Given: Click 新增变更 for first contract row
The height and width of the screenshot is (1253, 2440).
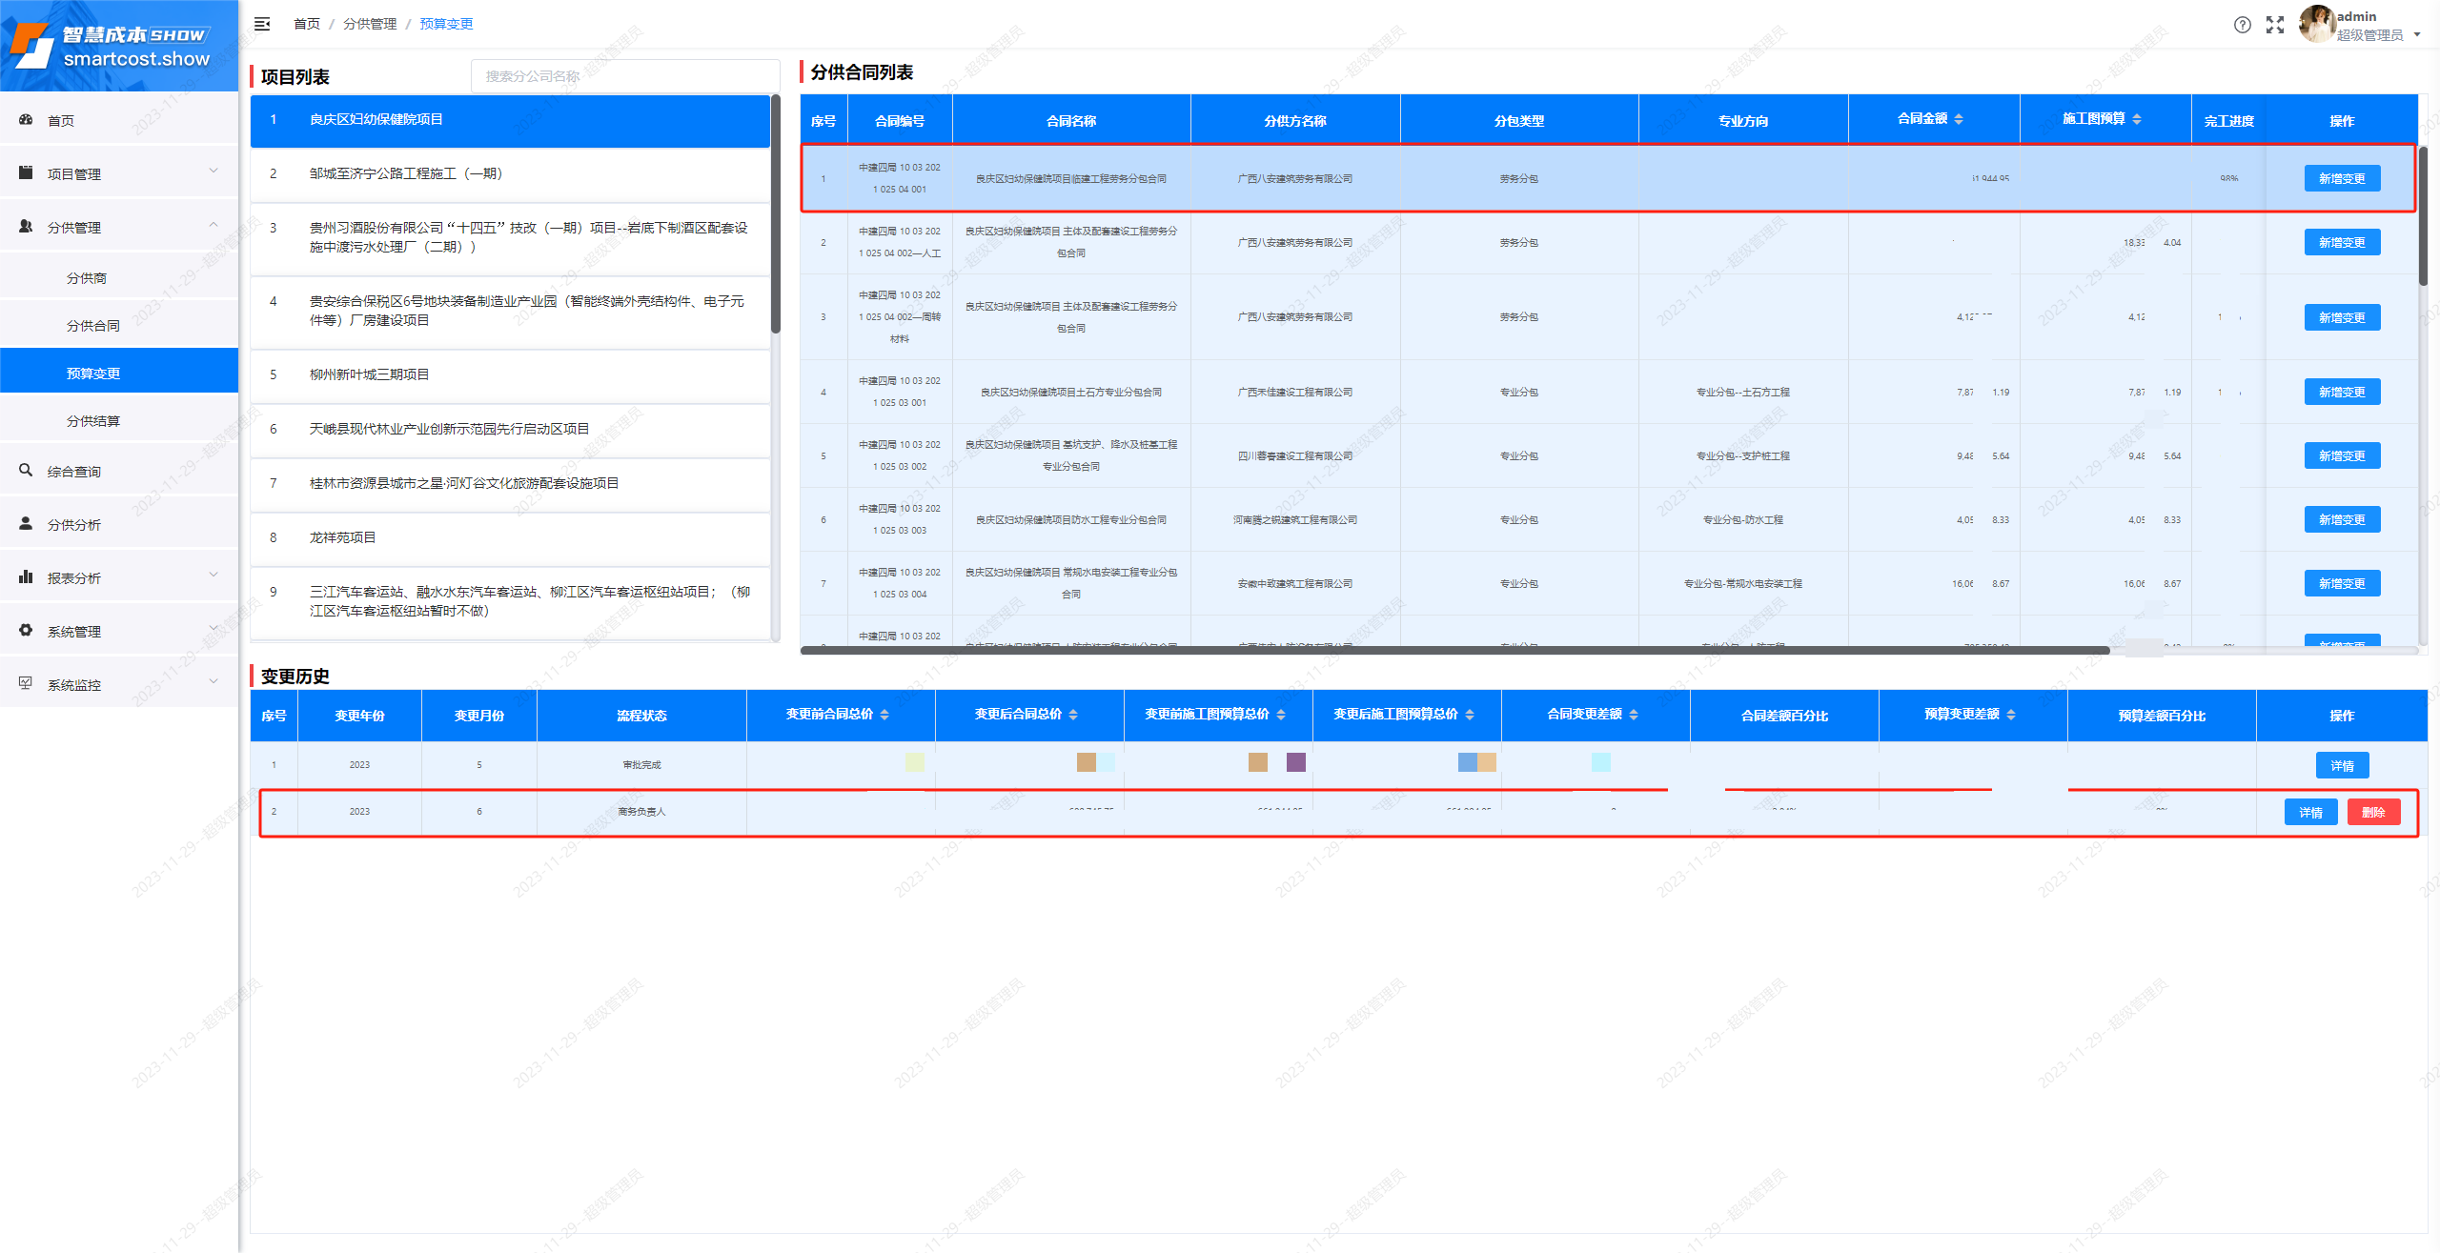Looking at the screenshot, I should [2341, 178].
